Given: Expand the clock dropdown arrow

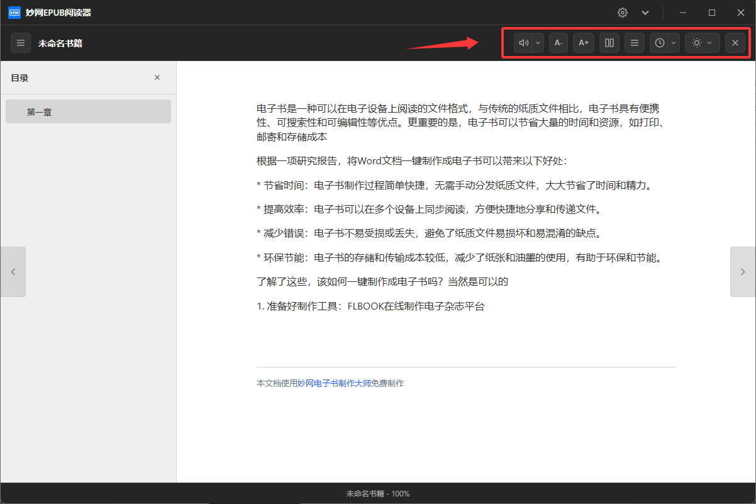Looking at the screenshot, I should click(674, 43).
